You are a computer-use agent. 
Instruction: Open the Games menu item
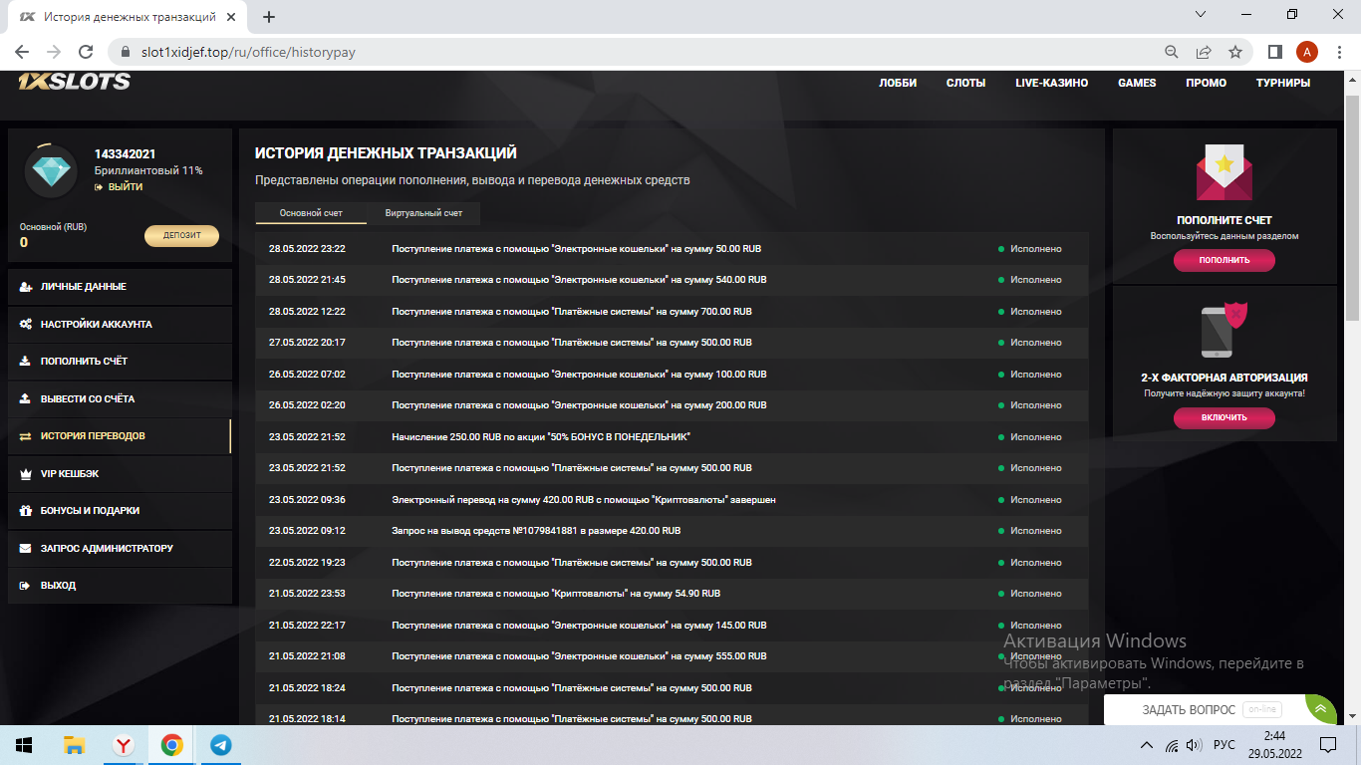[x=1137, y=83]
